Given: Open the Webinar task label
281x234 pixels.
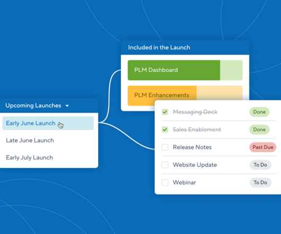Looking at the screenshot, I should [185, 183].
